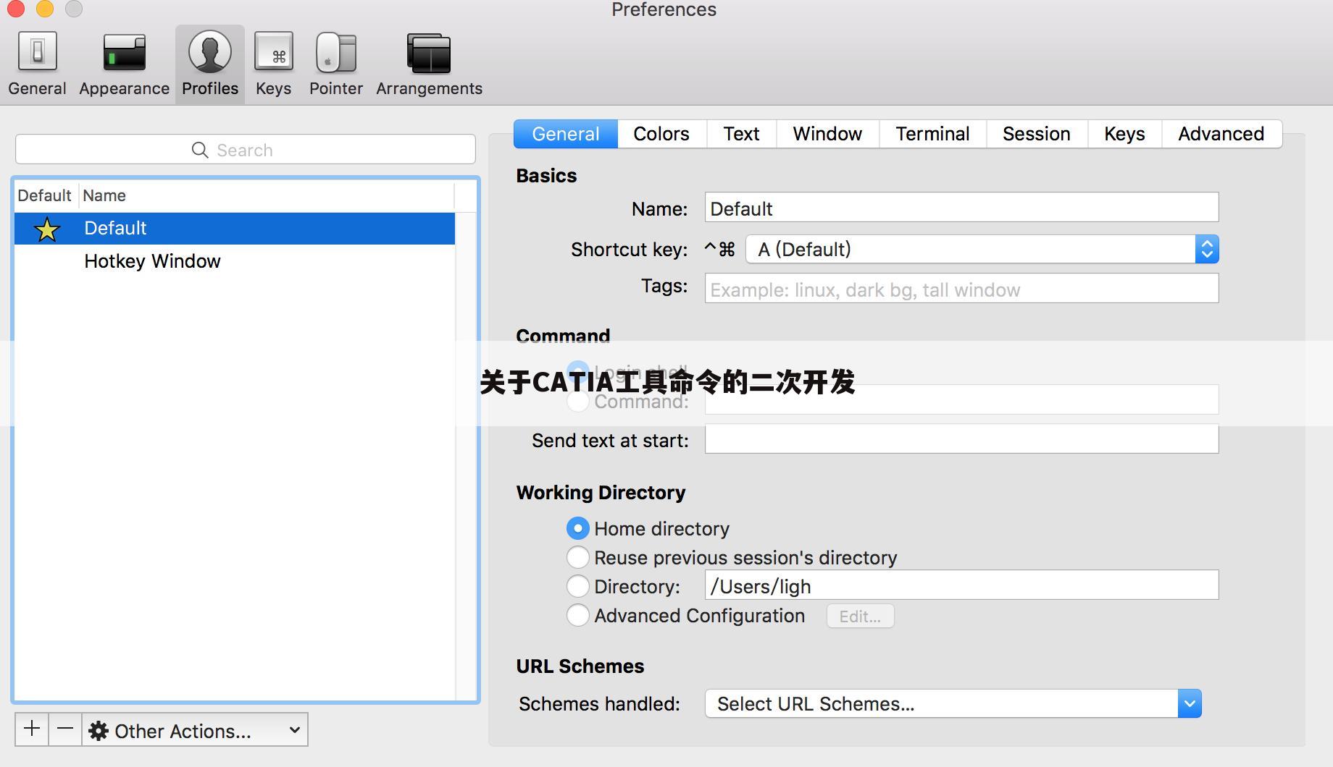Select the Home directory radio button

(577, 529)
